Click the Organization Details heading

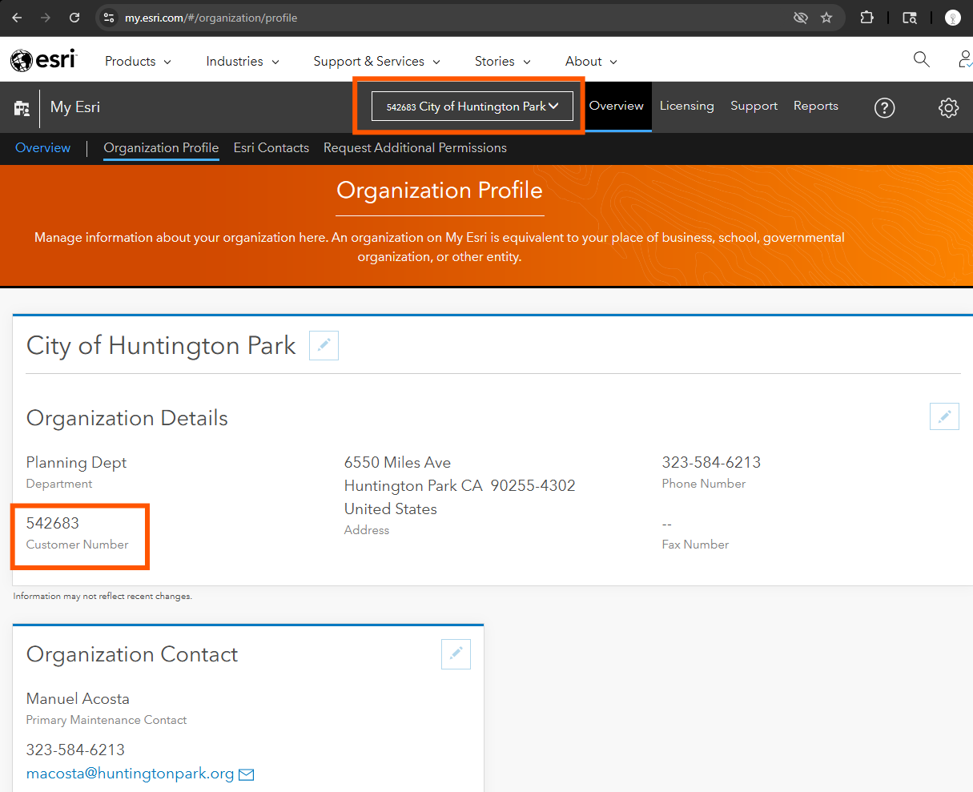tap(127, 418)
